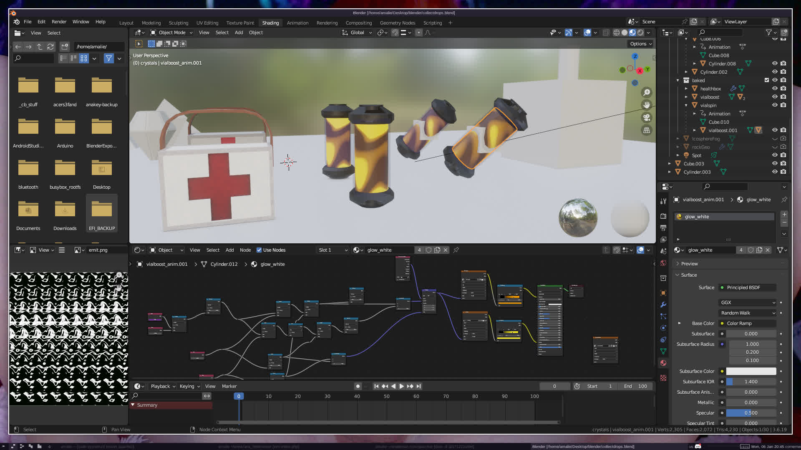The width and height of the screenshot is (801, 450).
Task: Open Material properties tab icon
Action: pyautogui.click(x=663, y=363)
